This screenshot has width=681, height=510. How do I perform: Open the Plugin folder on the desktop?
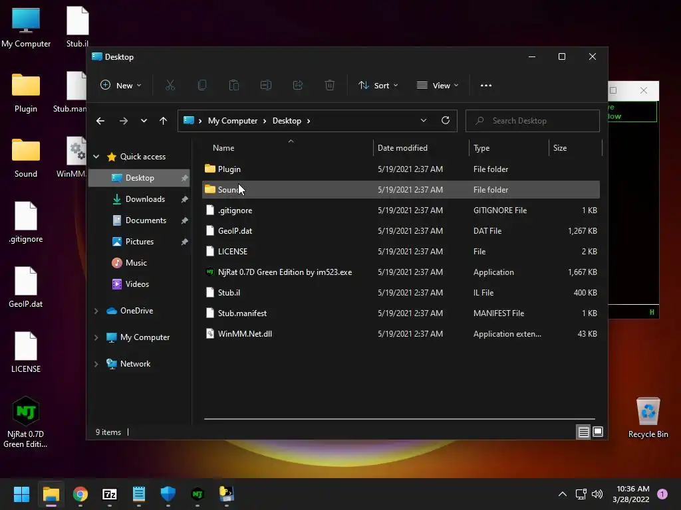[x=26, y=92]
